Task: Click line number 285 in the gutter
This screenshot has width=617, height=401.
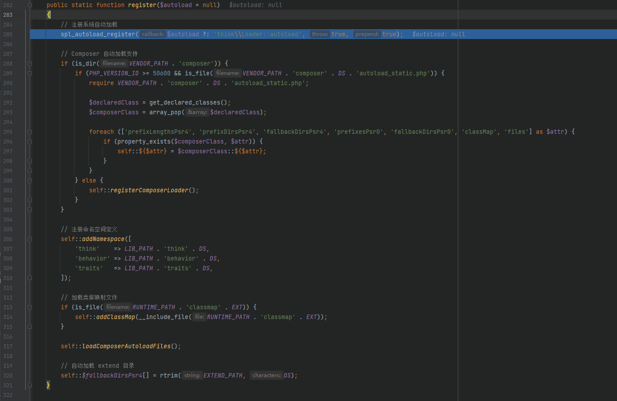Action: click(8, 34)
